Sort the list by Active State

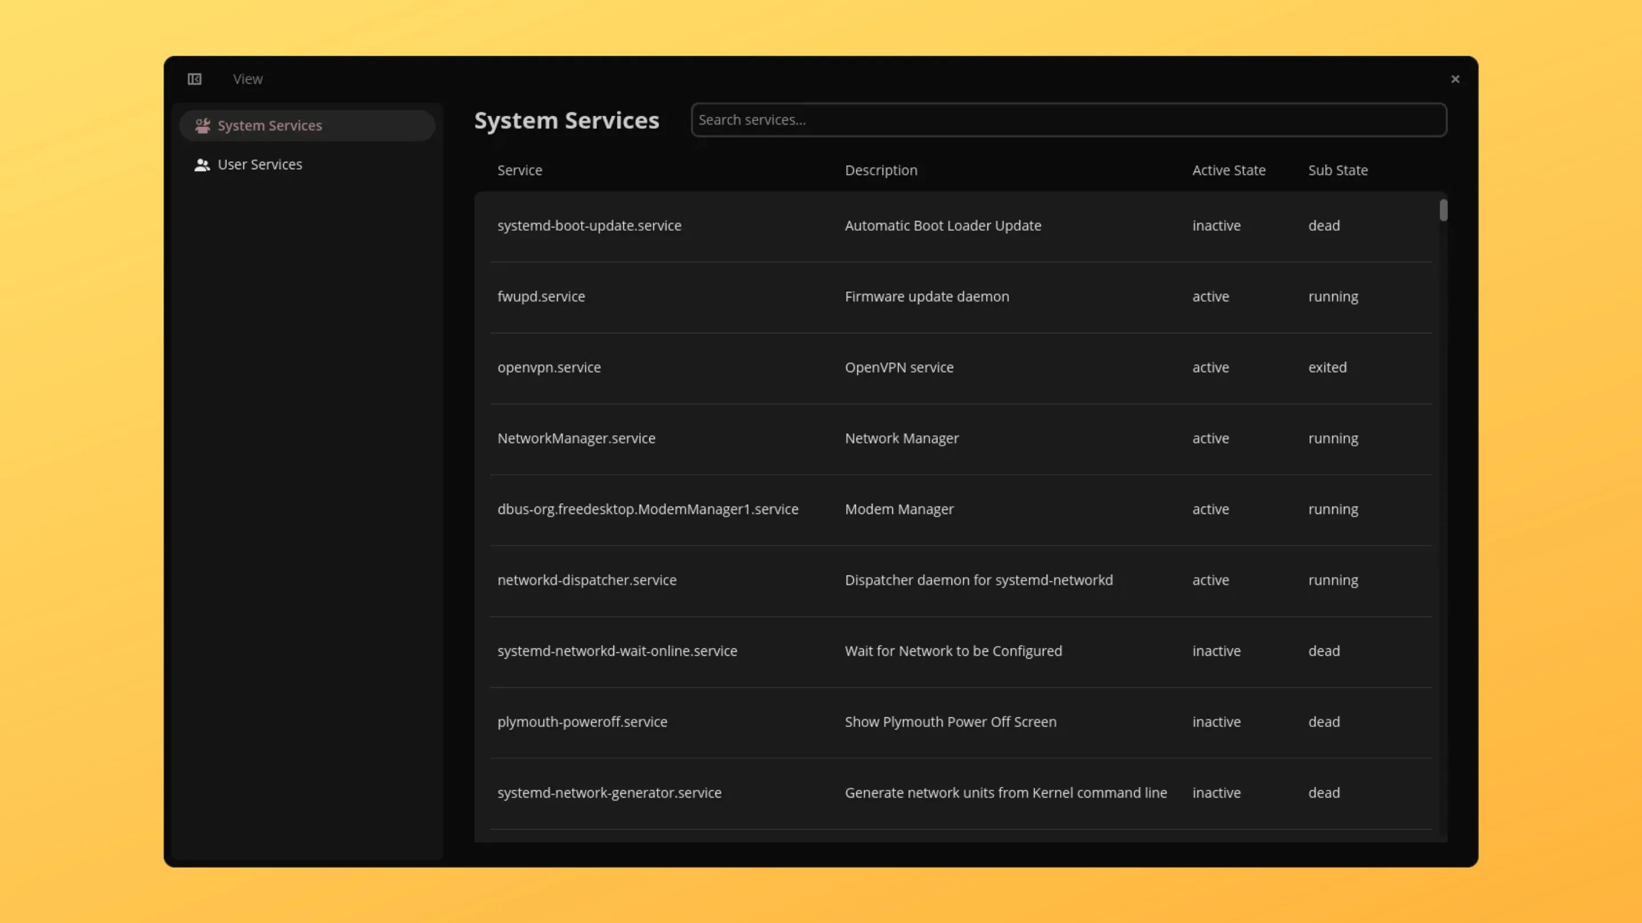[1229, 170]
